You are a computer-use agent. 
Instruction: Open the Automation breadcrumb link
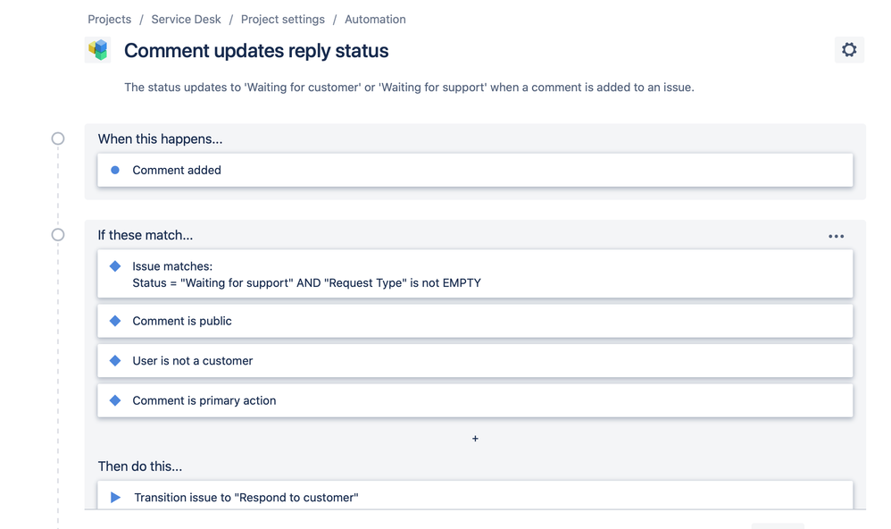tap(375, 20)
